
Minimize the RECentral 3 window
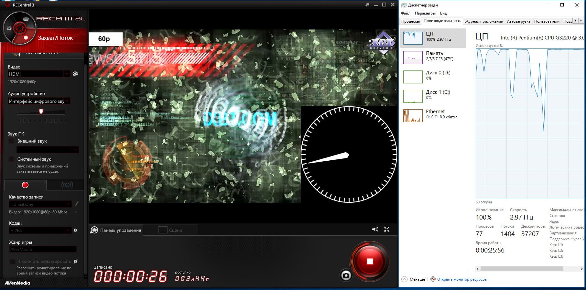375,5
